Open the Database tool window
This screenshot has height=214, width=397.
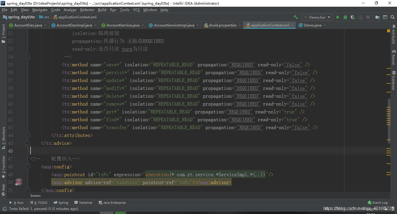(394, 80)
